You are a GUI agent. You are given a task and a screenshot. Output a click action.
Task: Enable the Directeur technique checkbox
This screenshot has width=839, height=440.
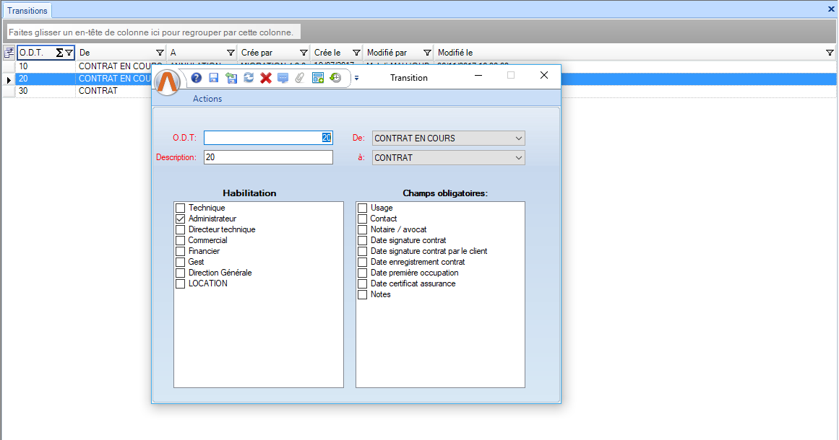(x=181, y=229)
